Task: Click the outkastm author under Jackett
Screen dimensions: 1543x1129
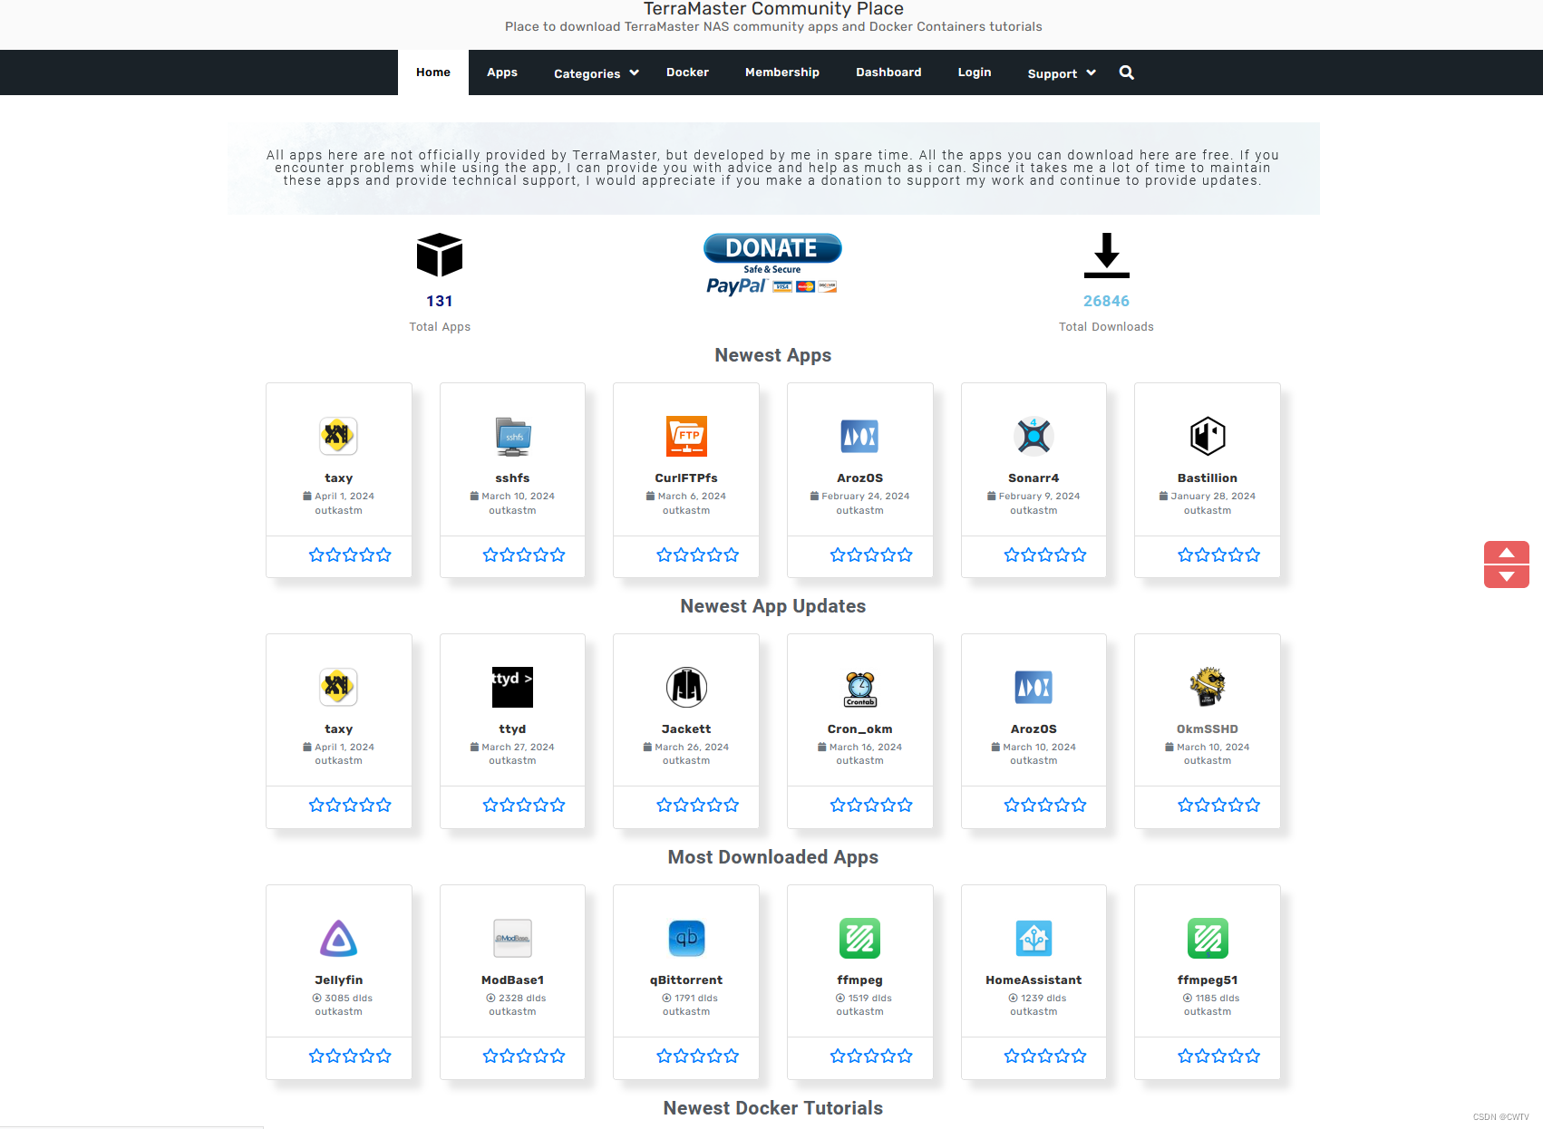Action: [686, 761]
